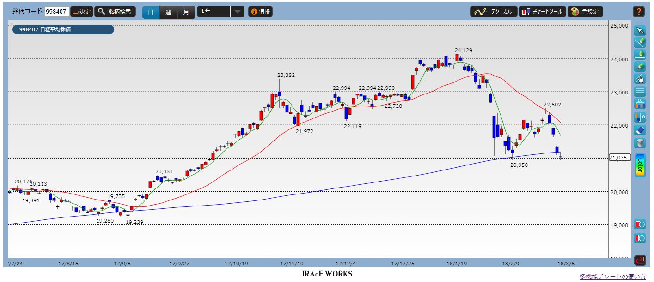Click the rainbow Color swatch button
This screenshot has height=282, width=654.
click(x=640, y=164)
